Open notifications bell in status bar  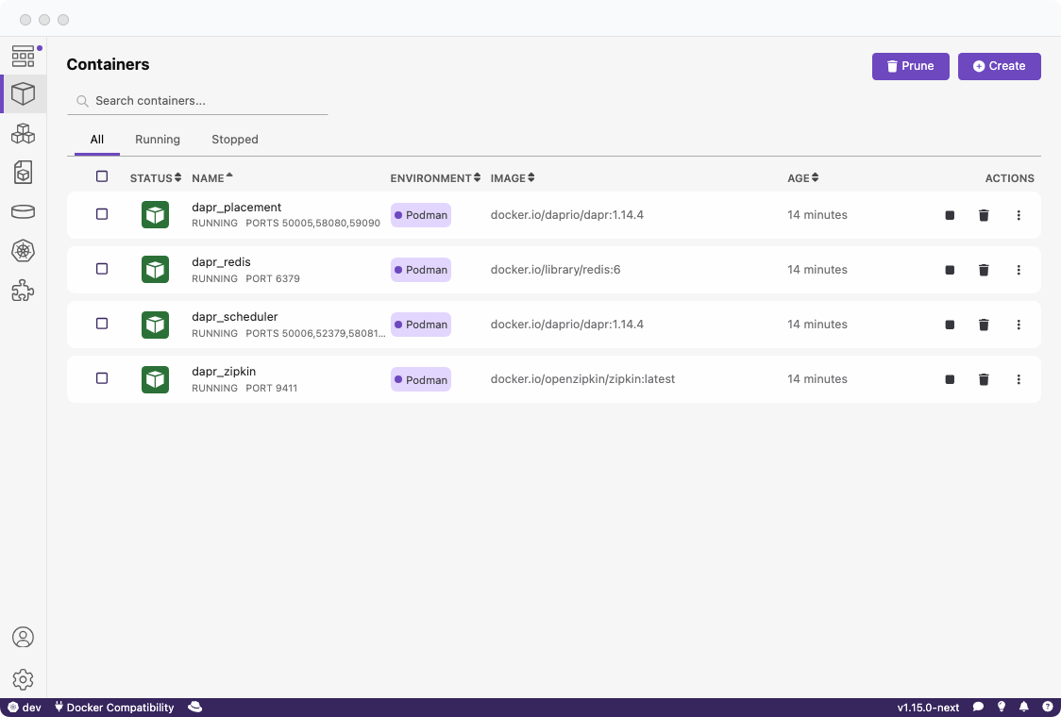pyautogui.click(x=1023, y=707)
